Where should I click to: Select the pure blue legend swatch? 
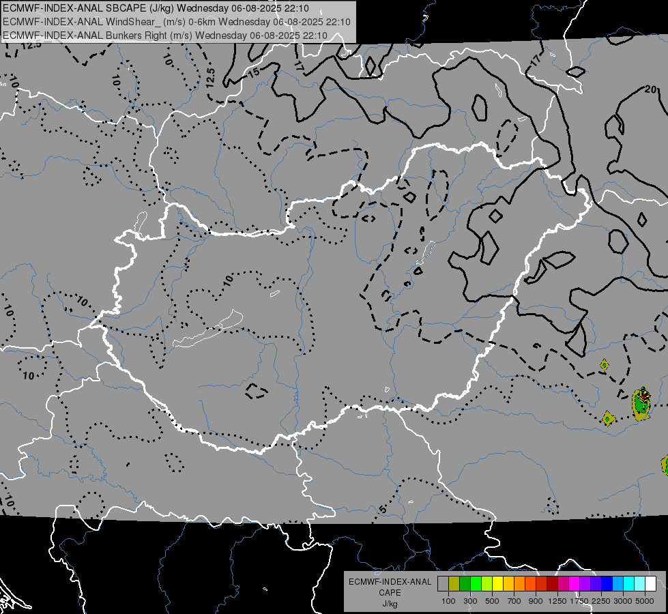(607, 584)
